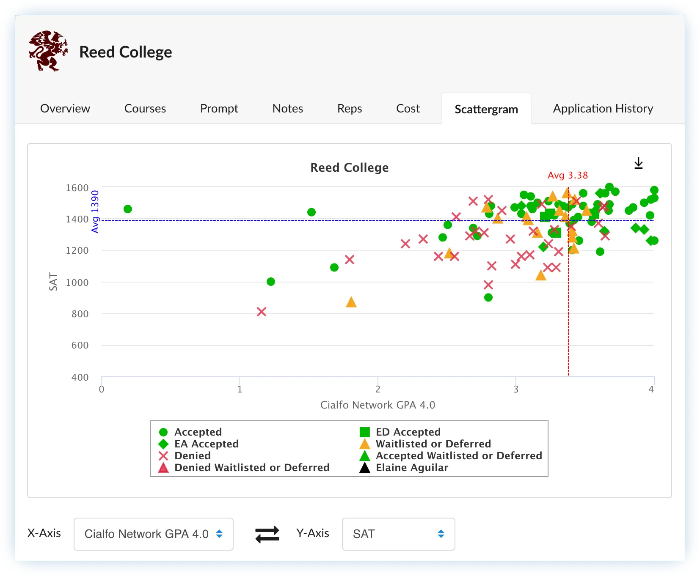The height and width of the screenshot is (576, 700).
Task: Open the Overview tab
Action: (65, 108)
